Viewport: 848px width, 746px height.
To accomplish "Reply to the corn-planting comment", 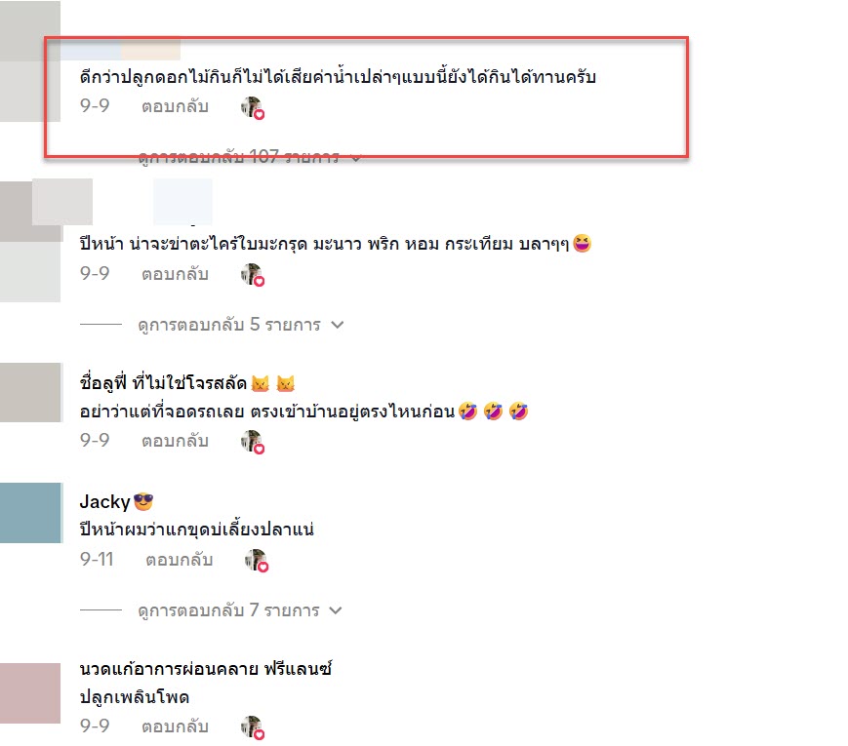I will (x=176, y=726).
